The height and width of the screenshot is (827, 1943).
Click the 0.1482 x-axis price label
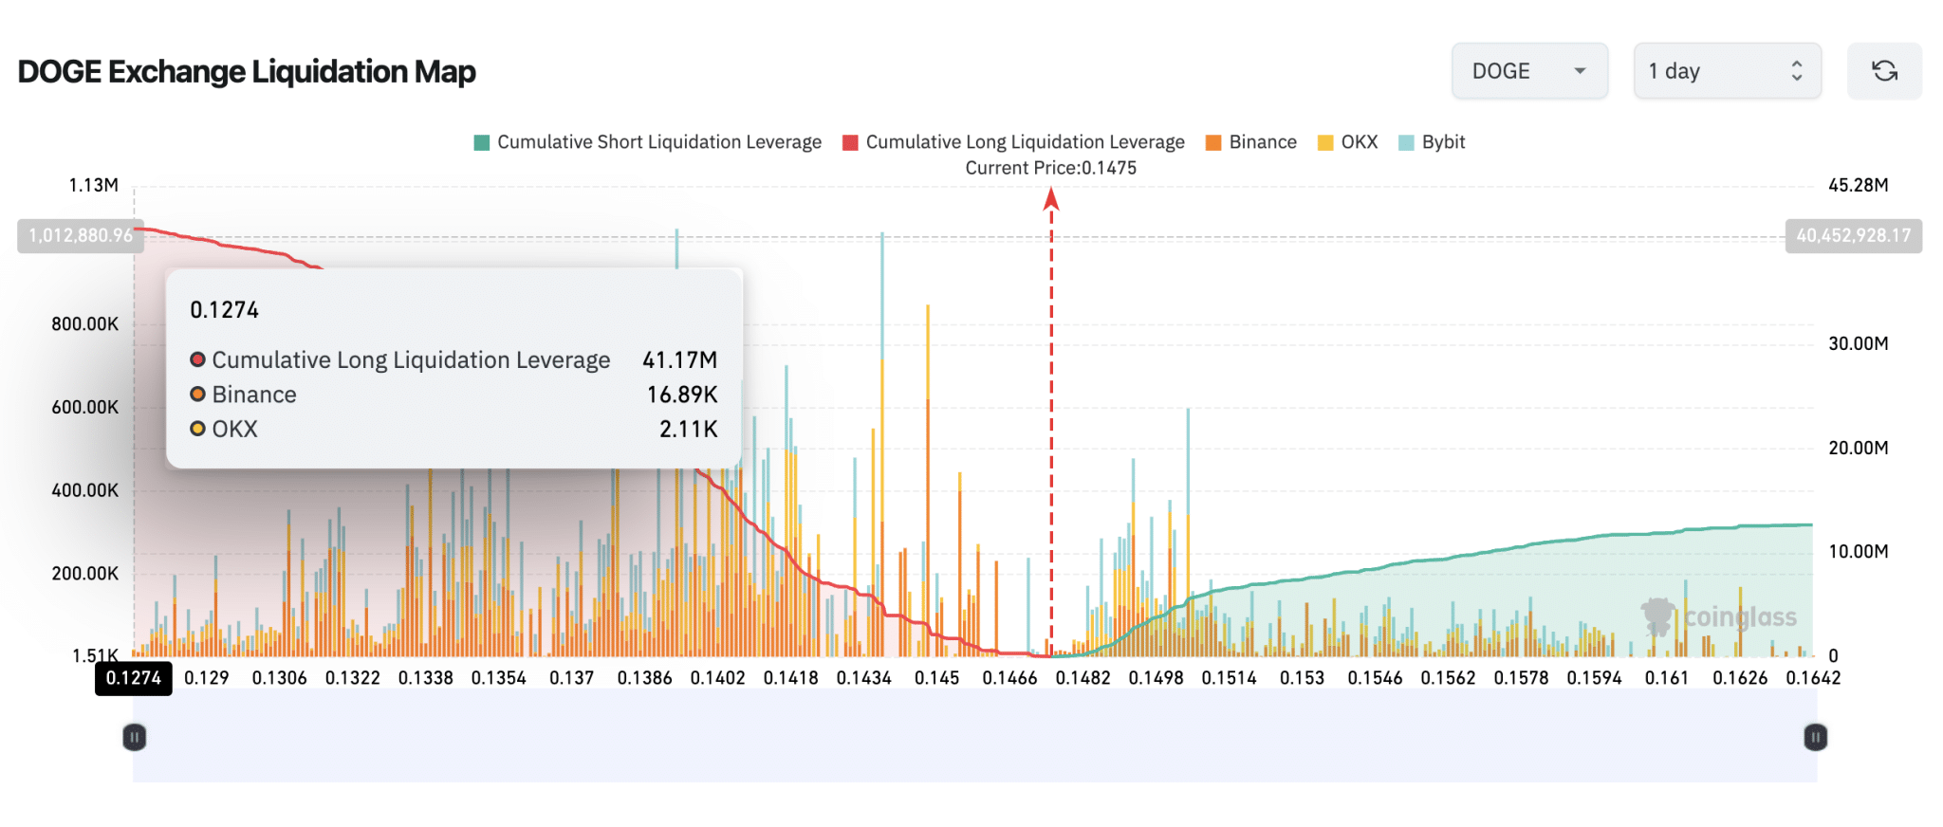click(1083, 678)
